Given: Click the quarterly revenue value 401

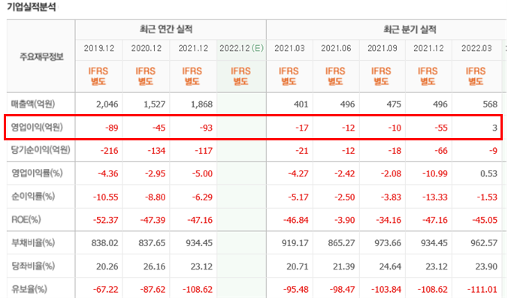Looking at the screenshot, I should [301, 104].
